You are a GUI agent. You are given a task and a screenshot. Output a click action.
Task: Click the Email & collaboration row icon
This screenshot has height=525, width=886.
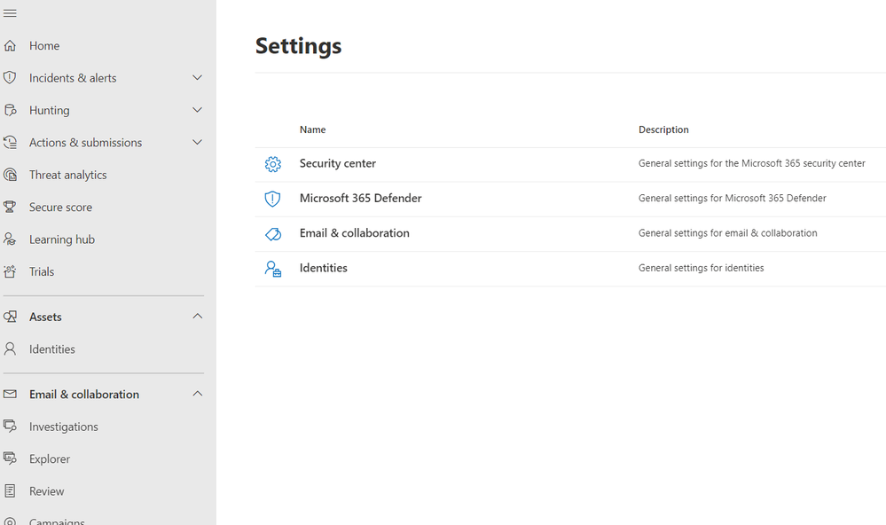pyautogui.click(x=272, y=234)
